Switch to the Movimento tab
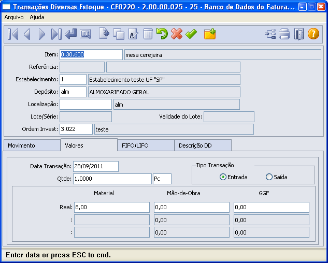 32,145
